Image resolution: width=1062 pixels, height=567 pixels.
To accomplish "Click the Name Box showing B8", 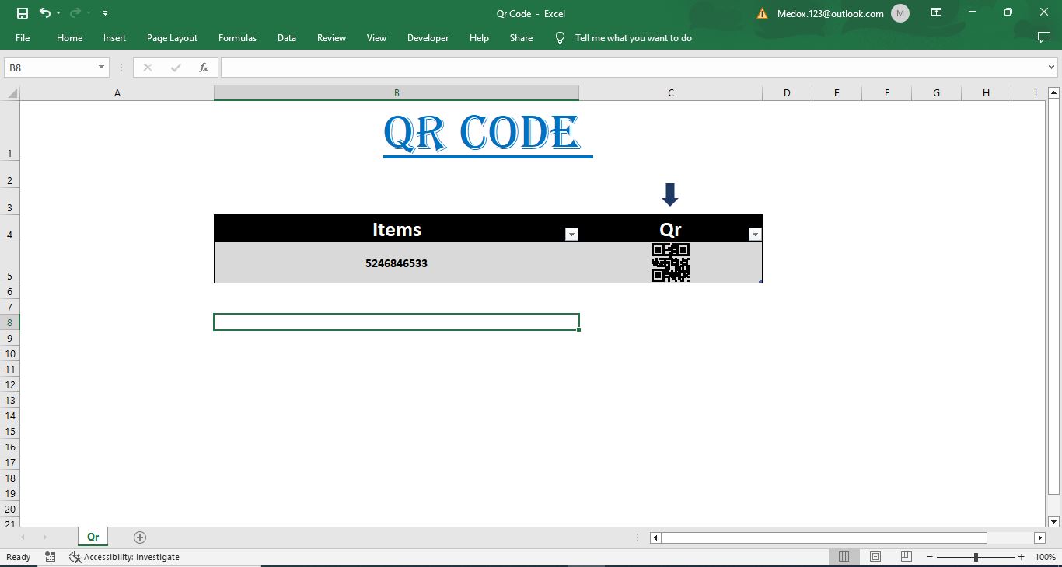I will [50, 68].
